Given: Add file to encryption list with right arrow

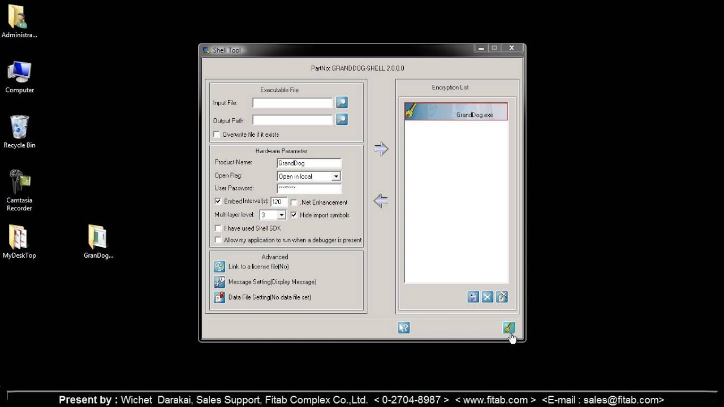Looking at the screenshot, I should (381, 149).
